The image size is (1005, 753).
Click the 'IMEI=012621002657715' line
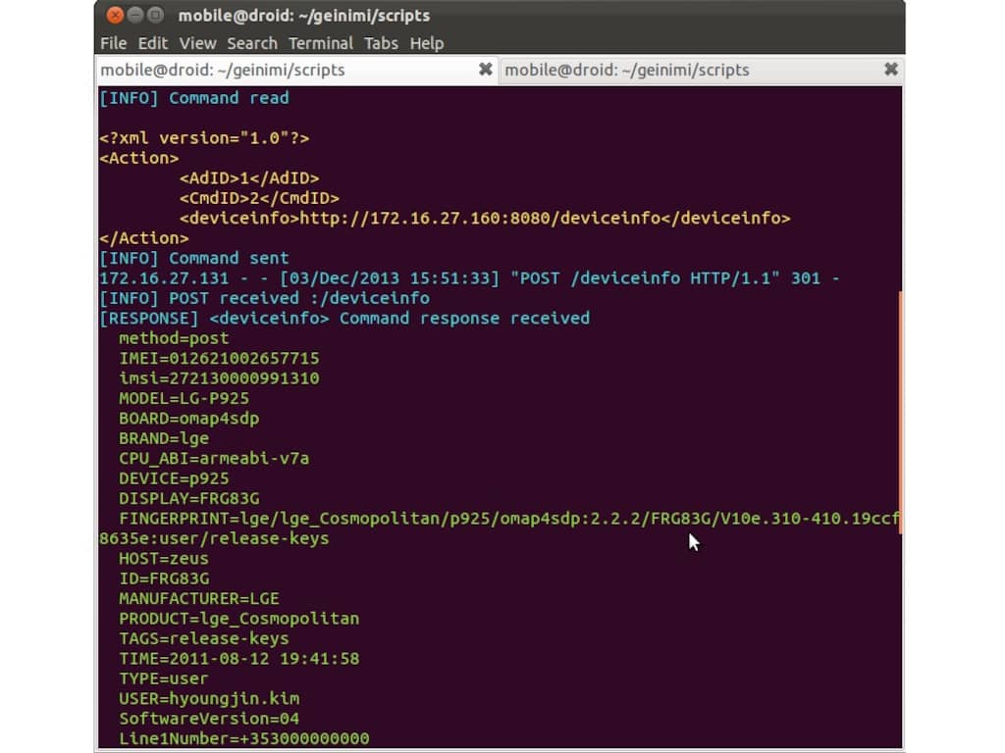[219, 359]
